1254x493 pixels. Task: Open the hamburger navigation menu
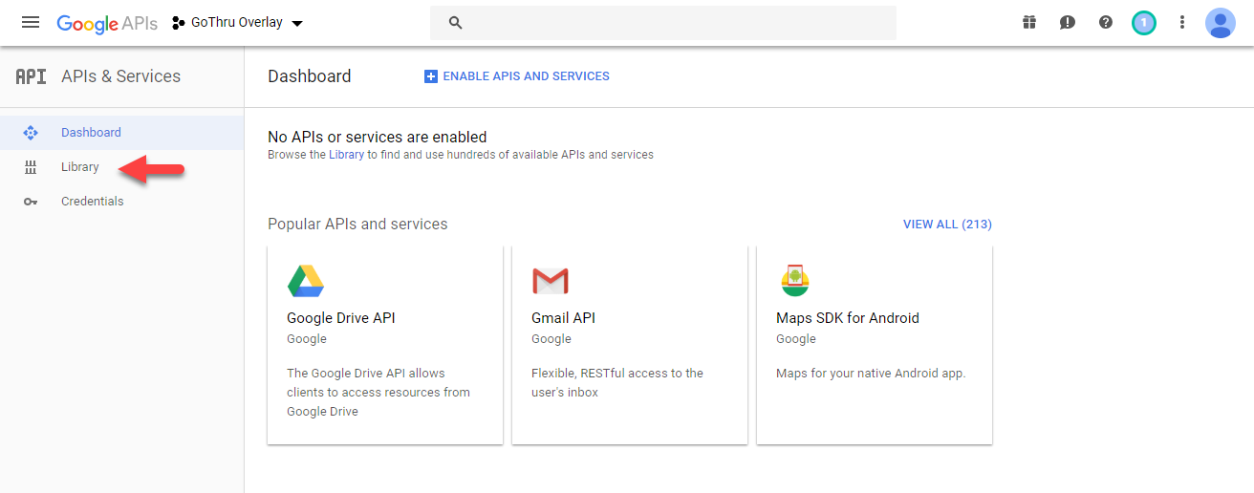click(x=31, y=22)
